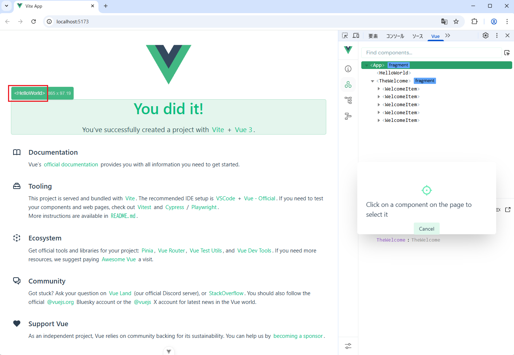The width and height of the screenshot is (514, 355).
Task: Click the scroll to component icon
Action: pyautogui.click(x=498, y=210)
